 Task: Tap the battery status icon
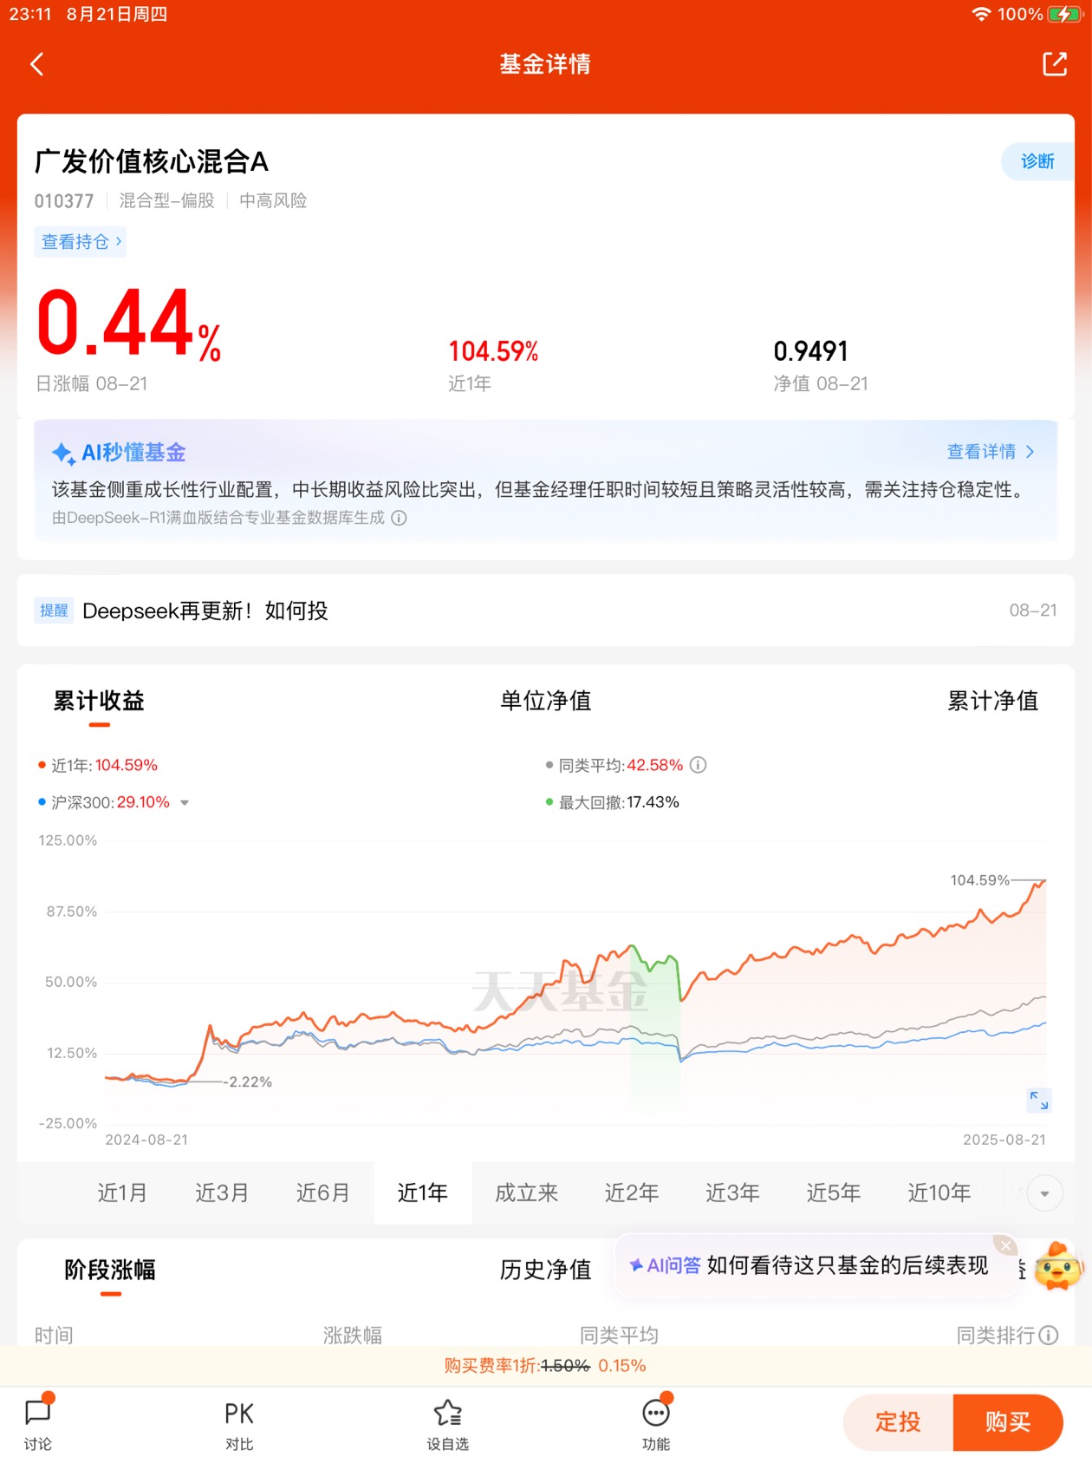1063,14
